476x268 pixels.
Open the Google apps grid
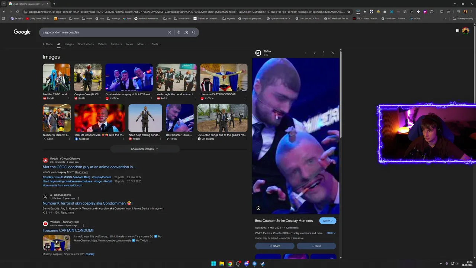[457, 31]
